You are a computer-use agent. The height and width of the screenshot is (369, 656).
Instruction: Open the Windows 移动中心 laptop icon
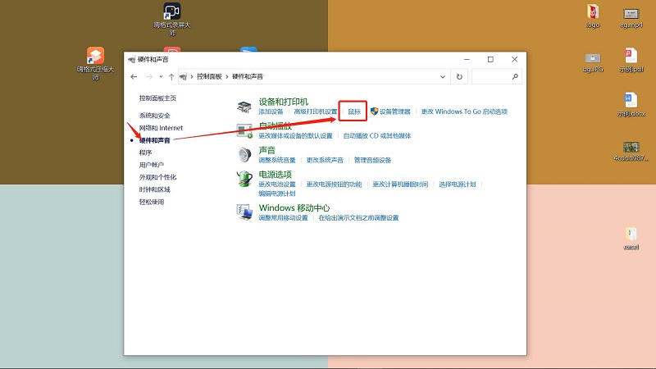244,212
